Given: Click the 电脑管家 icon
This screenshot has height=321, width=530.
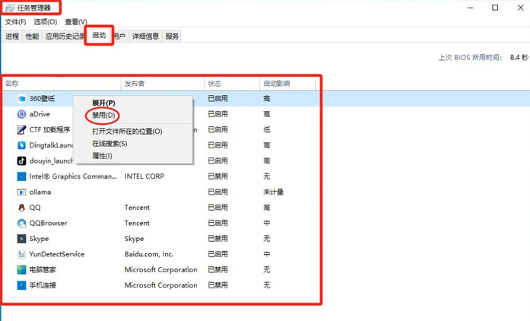Looking at the screenshot, I should 21,270.
